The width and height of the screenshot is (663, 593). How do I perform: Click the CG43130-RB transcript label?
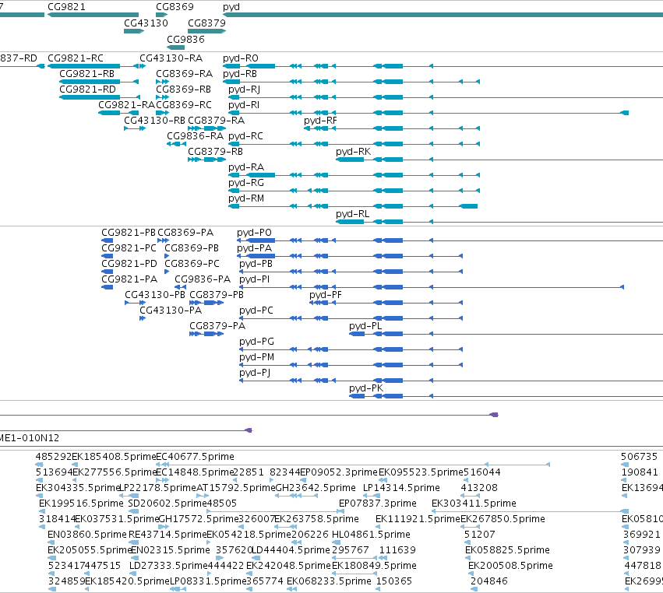pyautogui.click(x=154, y=120)
